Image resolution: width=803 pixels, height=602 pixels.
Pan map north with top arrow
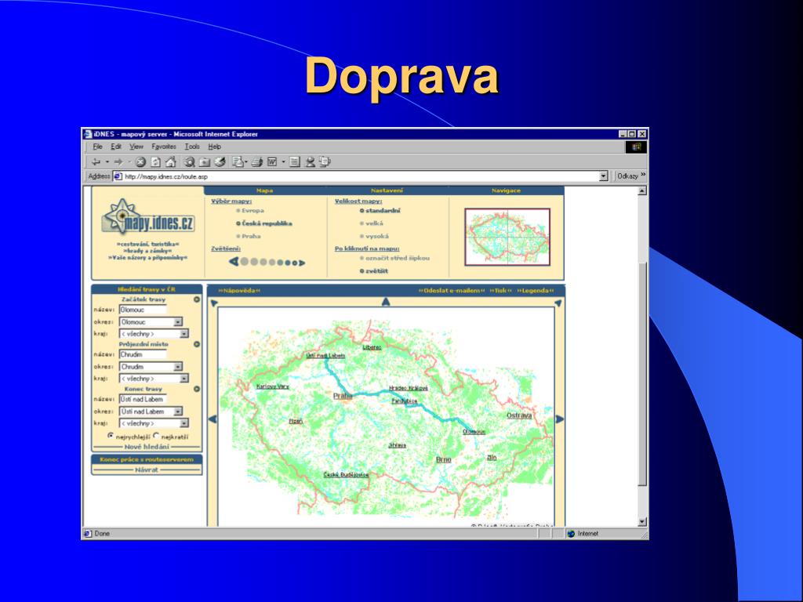pos(386,302)
